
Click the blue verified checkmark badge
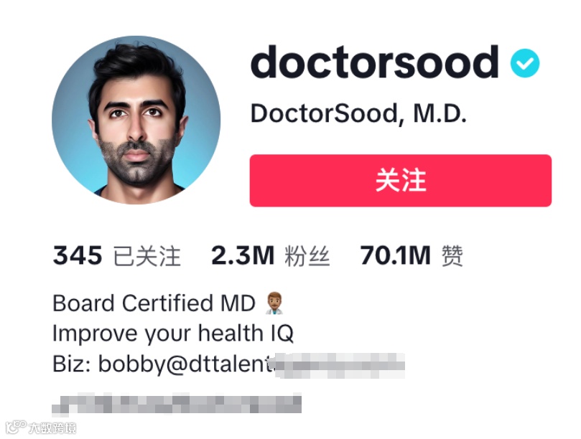[x=525, y=63]
